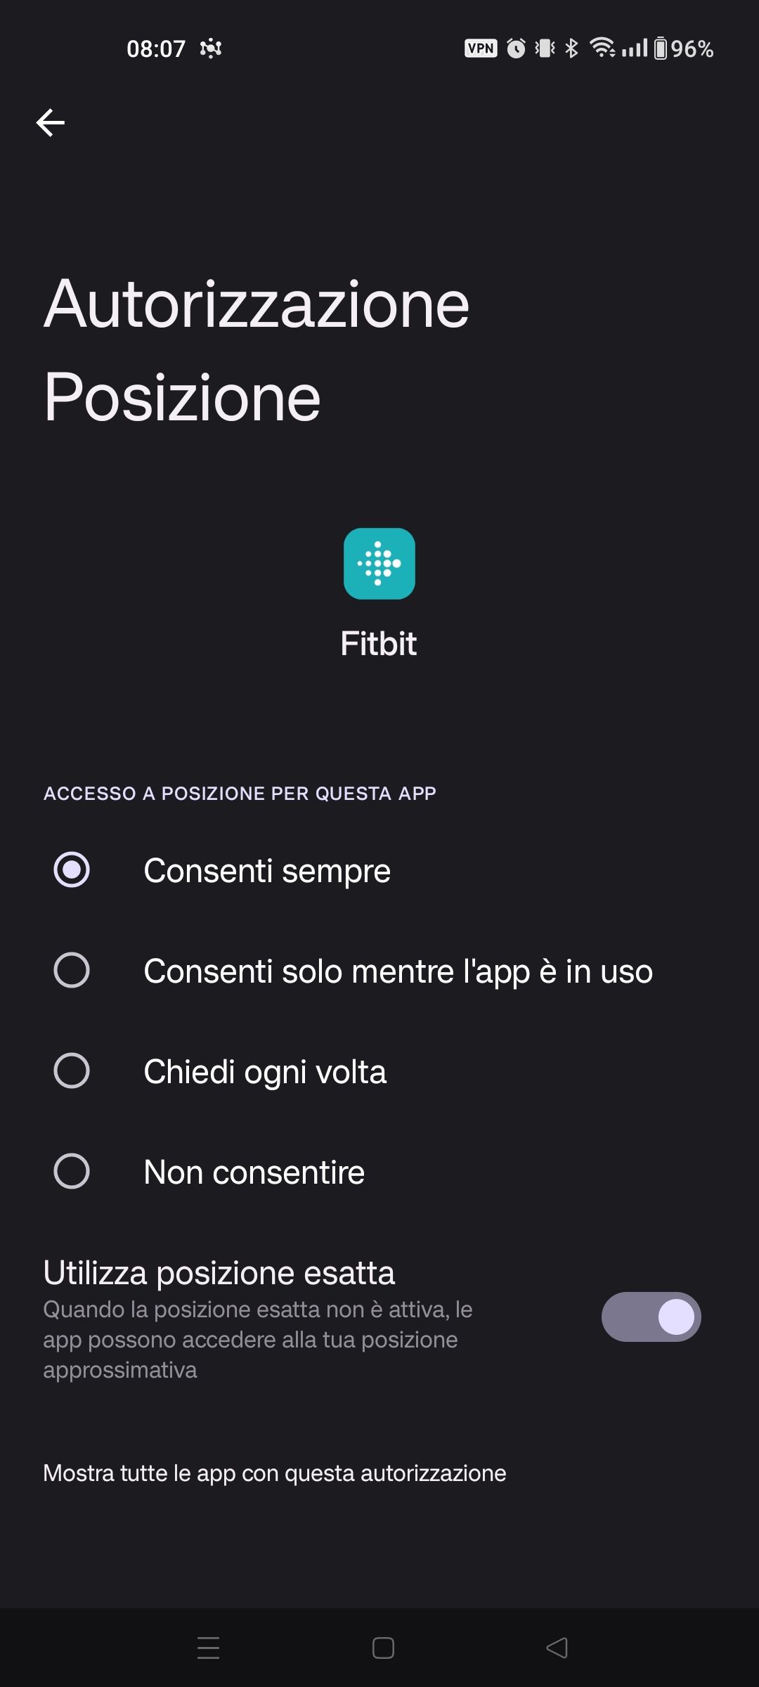Tap the Fitbit app icon

pyautogui.click(x=379, y=564)
